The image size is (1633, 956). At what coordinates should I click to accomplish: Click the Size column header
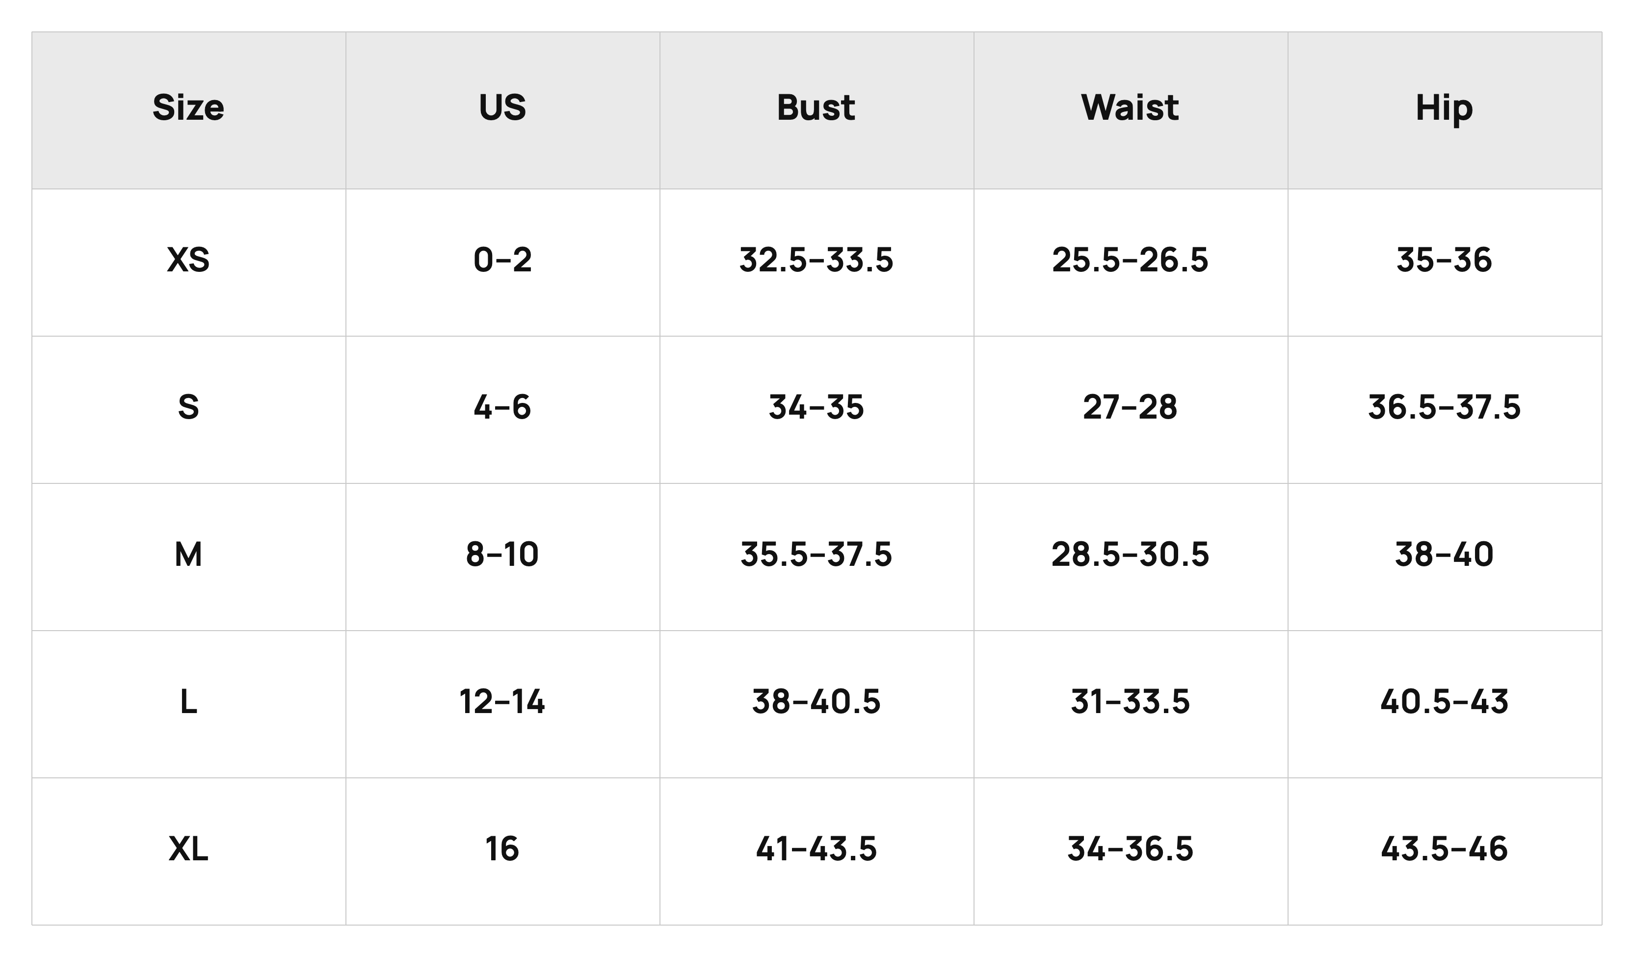[188, 107]
